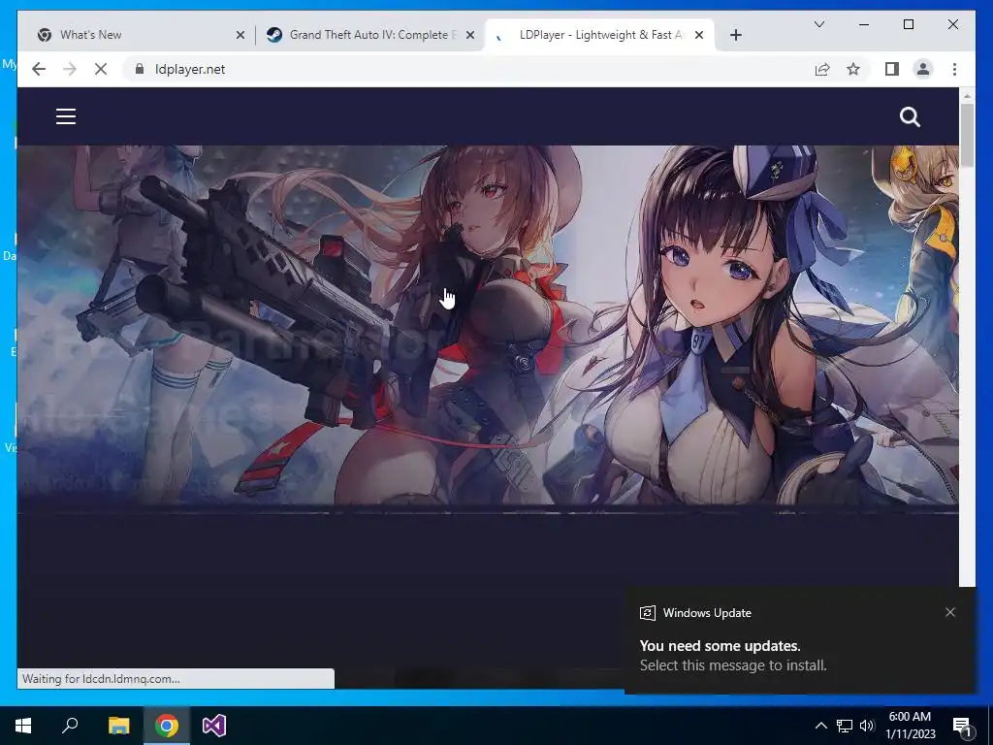Screen dimensions: 993x745
Task: Close the LDPlayer tab
Action: click(x=699, y=35)
